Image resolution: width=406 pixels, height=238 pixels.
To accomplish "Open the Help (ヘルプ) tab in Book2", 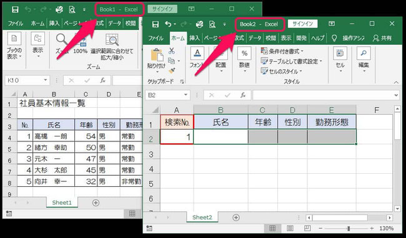I will (318, 38).
